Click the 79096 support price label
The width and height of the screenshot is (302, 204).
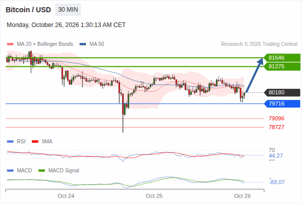(x=276, y=118)
